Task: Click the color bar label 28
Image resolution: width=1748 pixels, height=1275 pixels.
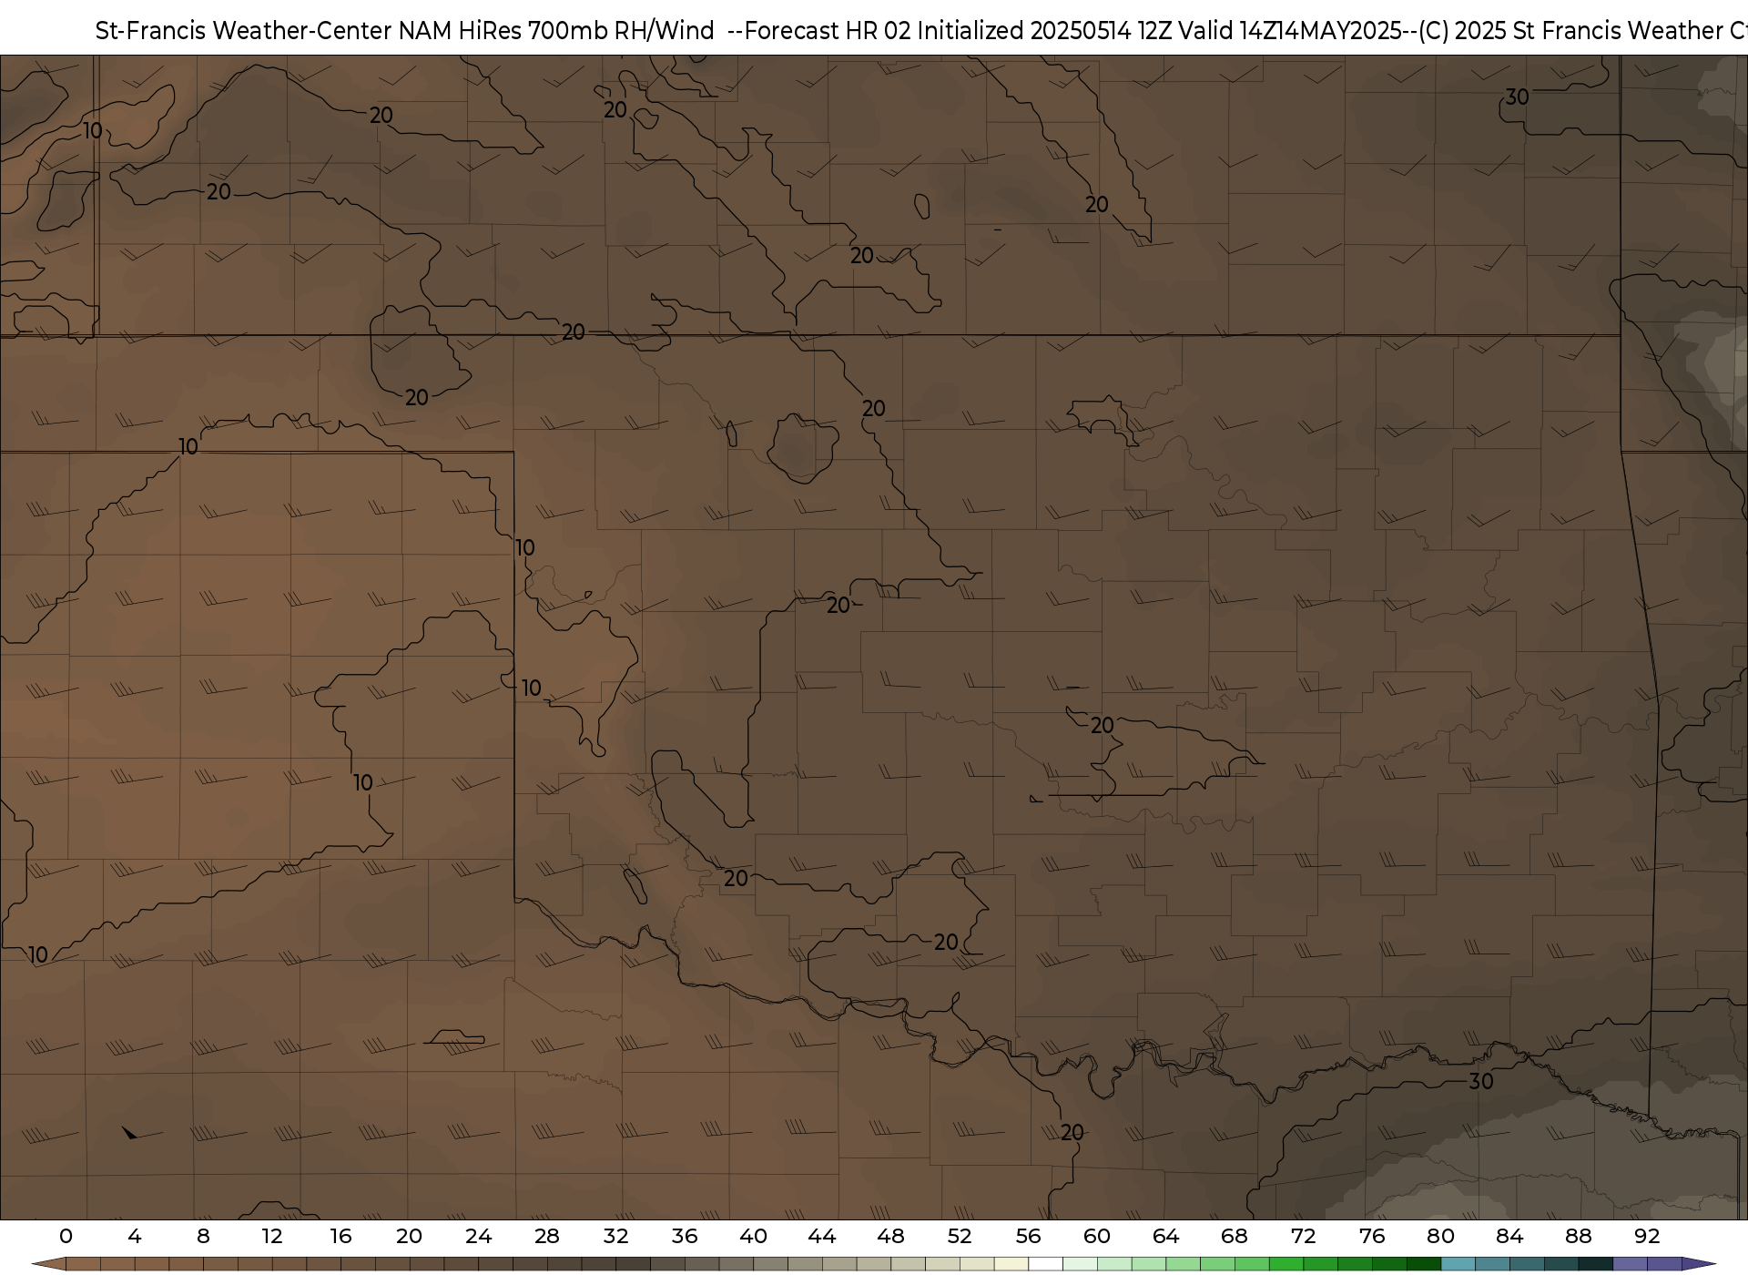Action: pos(547,1236)
